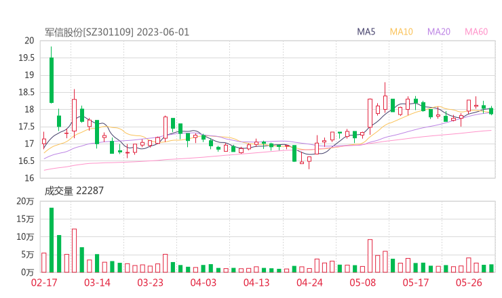Click the MA20 legend label
Viewport: 502px width, 298px height.
(439, 32)
